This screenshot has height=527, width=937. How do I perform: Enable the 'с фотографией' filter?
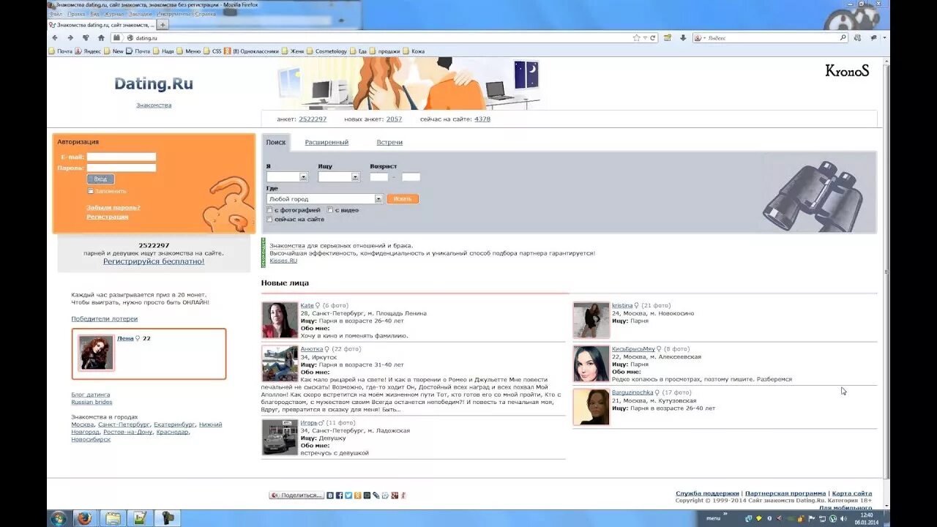269,210
